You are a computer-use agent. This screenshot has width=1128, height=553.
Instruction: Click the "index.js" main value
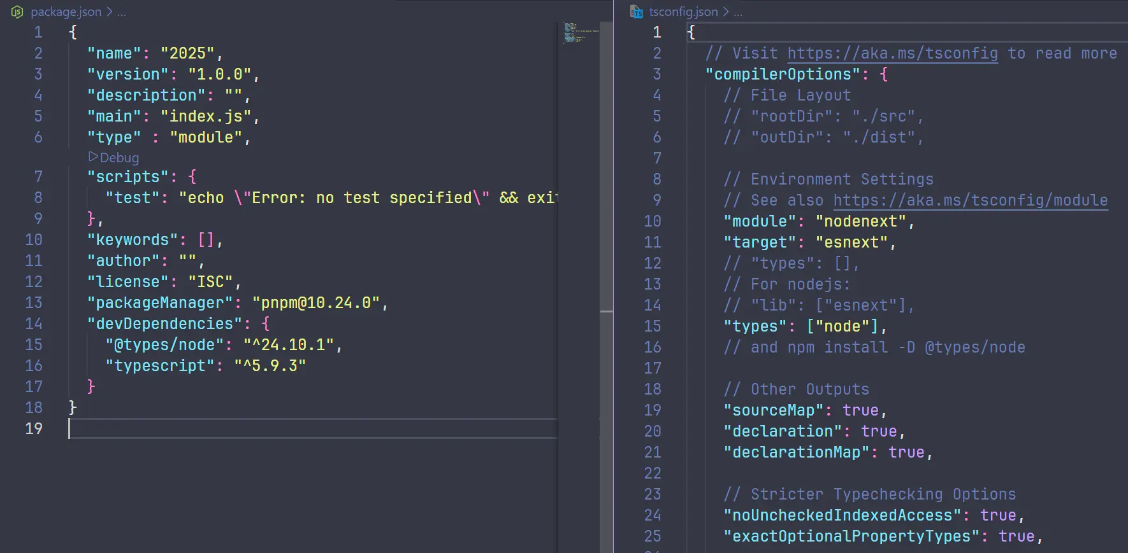[x=206, y=116]
